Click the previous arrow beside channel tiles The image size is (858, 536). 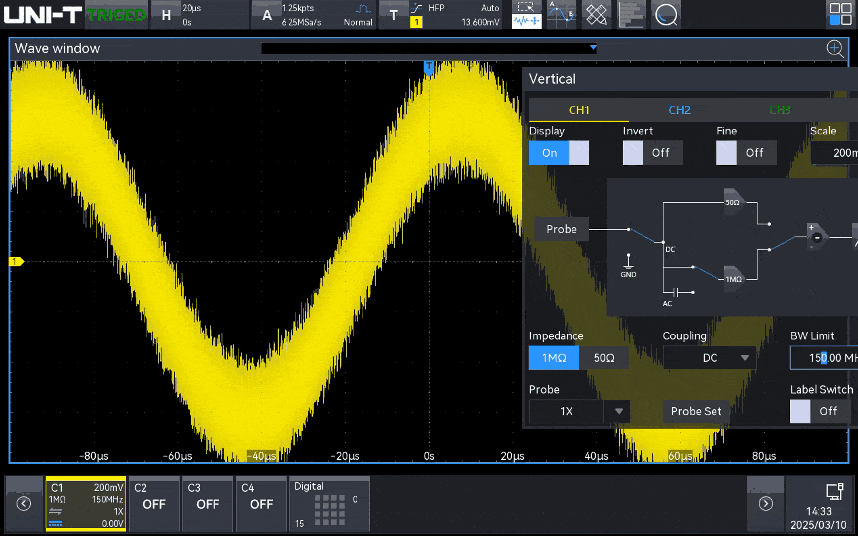pos(24,504)
